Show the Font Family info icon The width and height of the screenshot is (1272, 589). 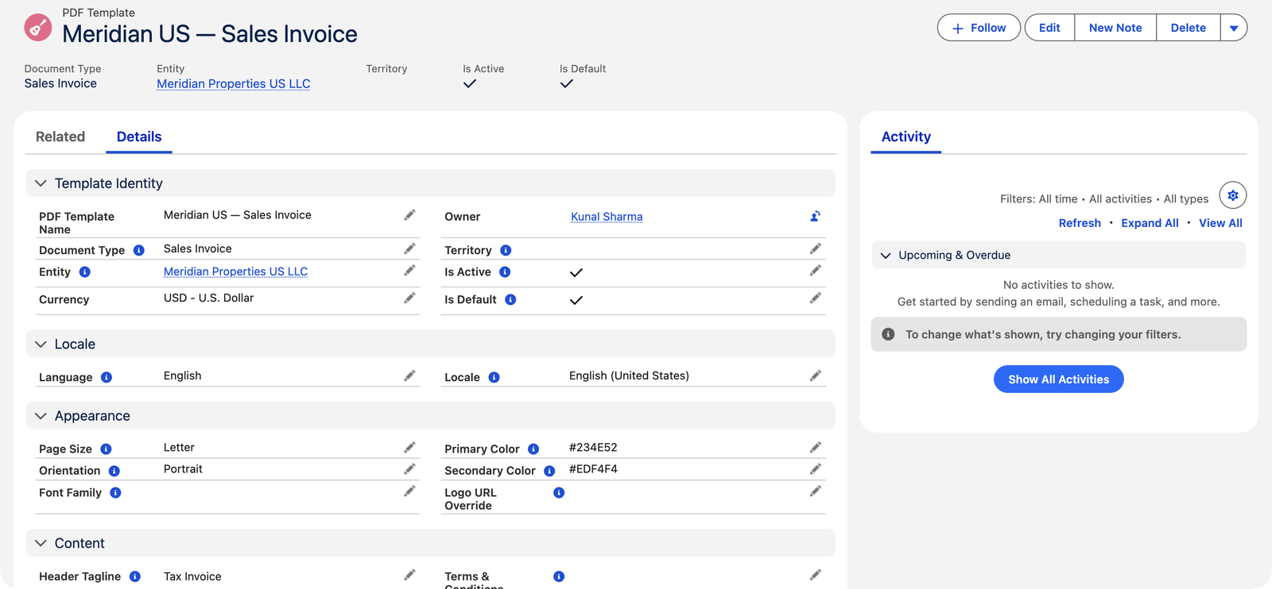(115, 493)
